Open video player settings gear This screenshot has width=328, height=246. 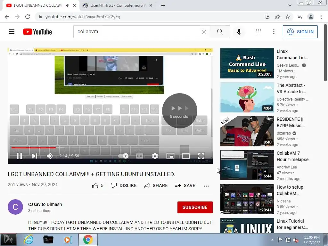tap(155, 156)
